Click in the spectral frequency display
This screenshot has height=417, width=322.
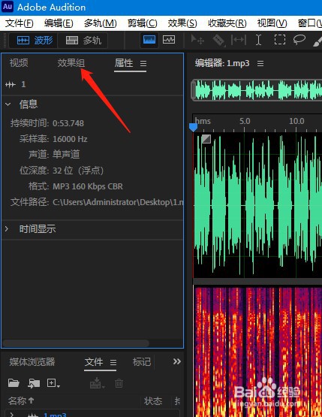coord(257,351)
